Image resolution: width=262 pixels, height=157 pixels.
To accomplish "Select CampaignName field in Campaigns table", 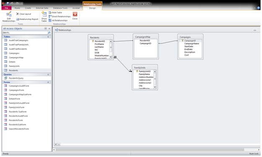I will click(192, 44).
